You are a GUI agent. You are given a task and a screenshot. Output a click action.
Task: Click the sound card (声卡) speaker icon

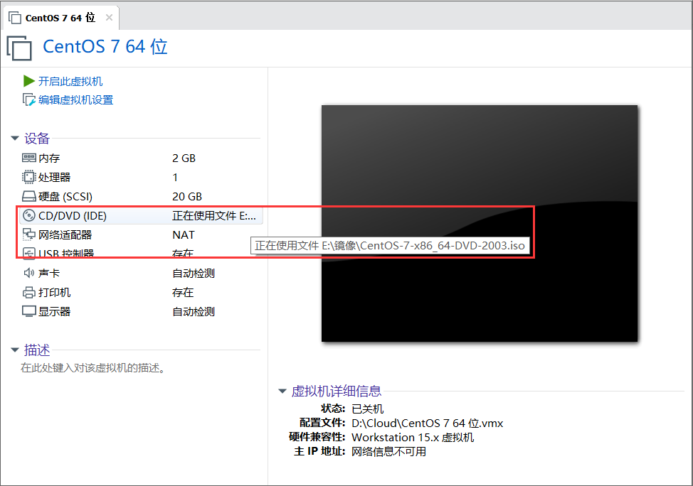click(28, 273)
